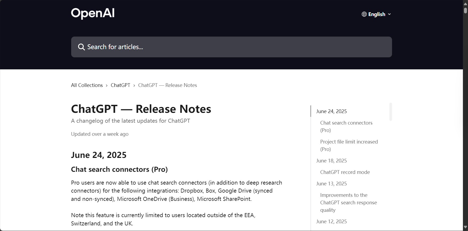Open Chat search connectors (Pro) sidebar link

pos(346,126)
